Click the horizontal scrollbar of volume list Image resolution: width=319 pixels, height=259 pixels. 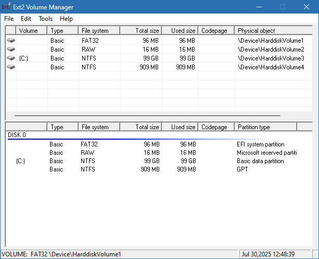pos(147,116)
